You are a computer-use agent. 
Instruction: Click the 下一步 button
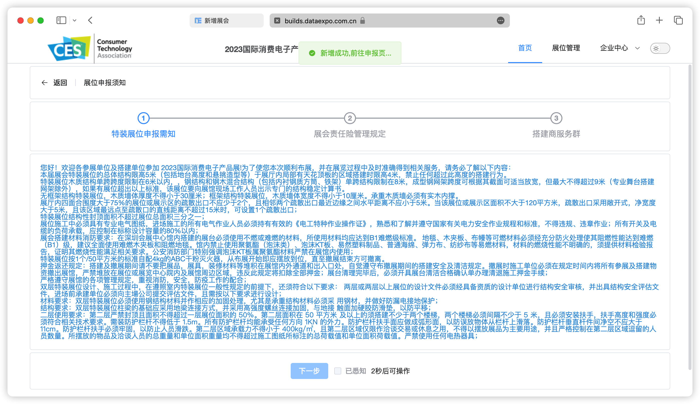click(309, 371)
